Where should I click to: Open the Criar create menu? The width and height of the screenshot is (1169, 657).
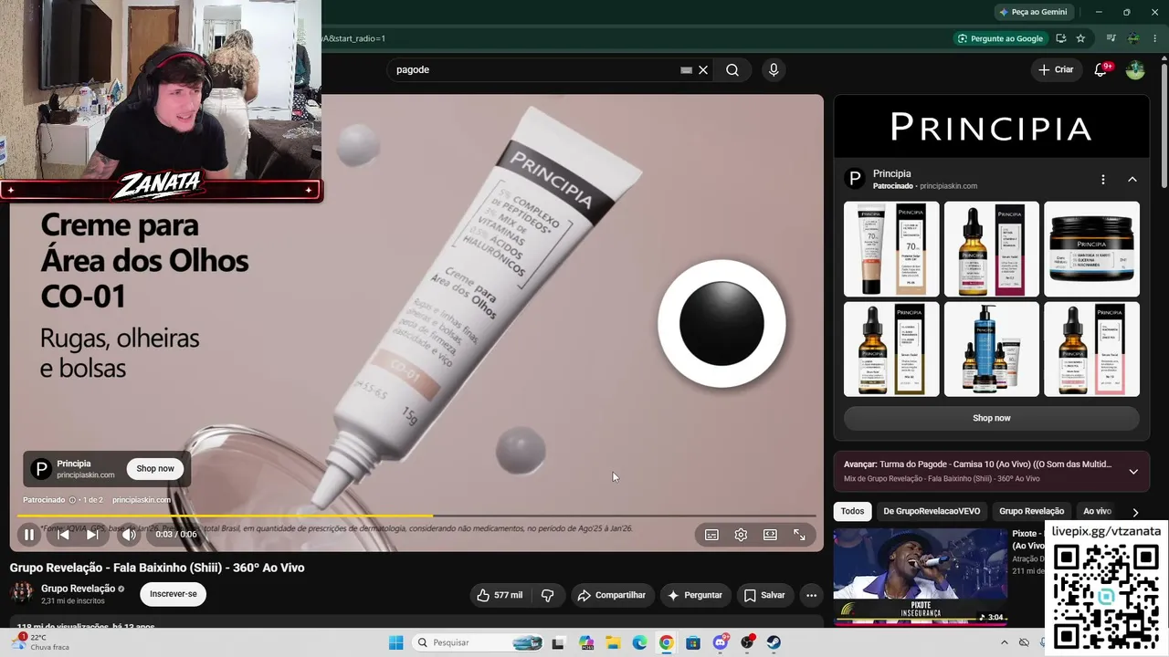(1056, 69)
